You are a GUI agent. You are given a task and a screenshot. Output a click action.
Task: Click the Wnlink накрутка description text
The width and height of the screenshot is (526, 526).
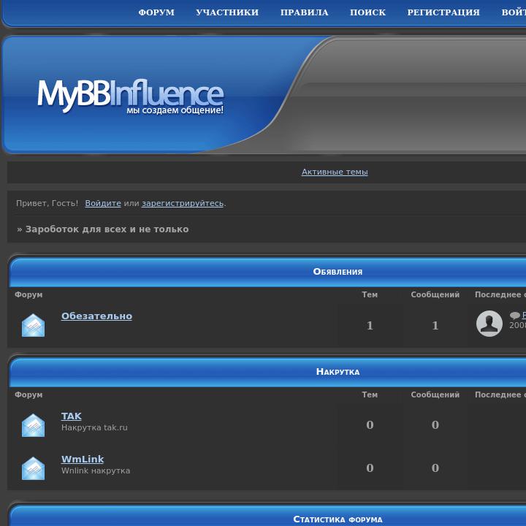(x=96, y=470)
